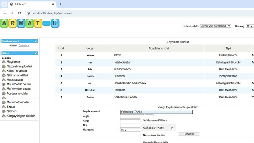This screenshot has height=143, width=254.
Task: Open Foydalanuvchilar menu item
Action: pyautogui.click(x=17, y=93)
